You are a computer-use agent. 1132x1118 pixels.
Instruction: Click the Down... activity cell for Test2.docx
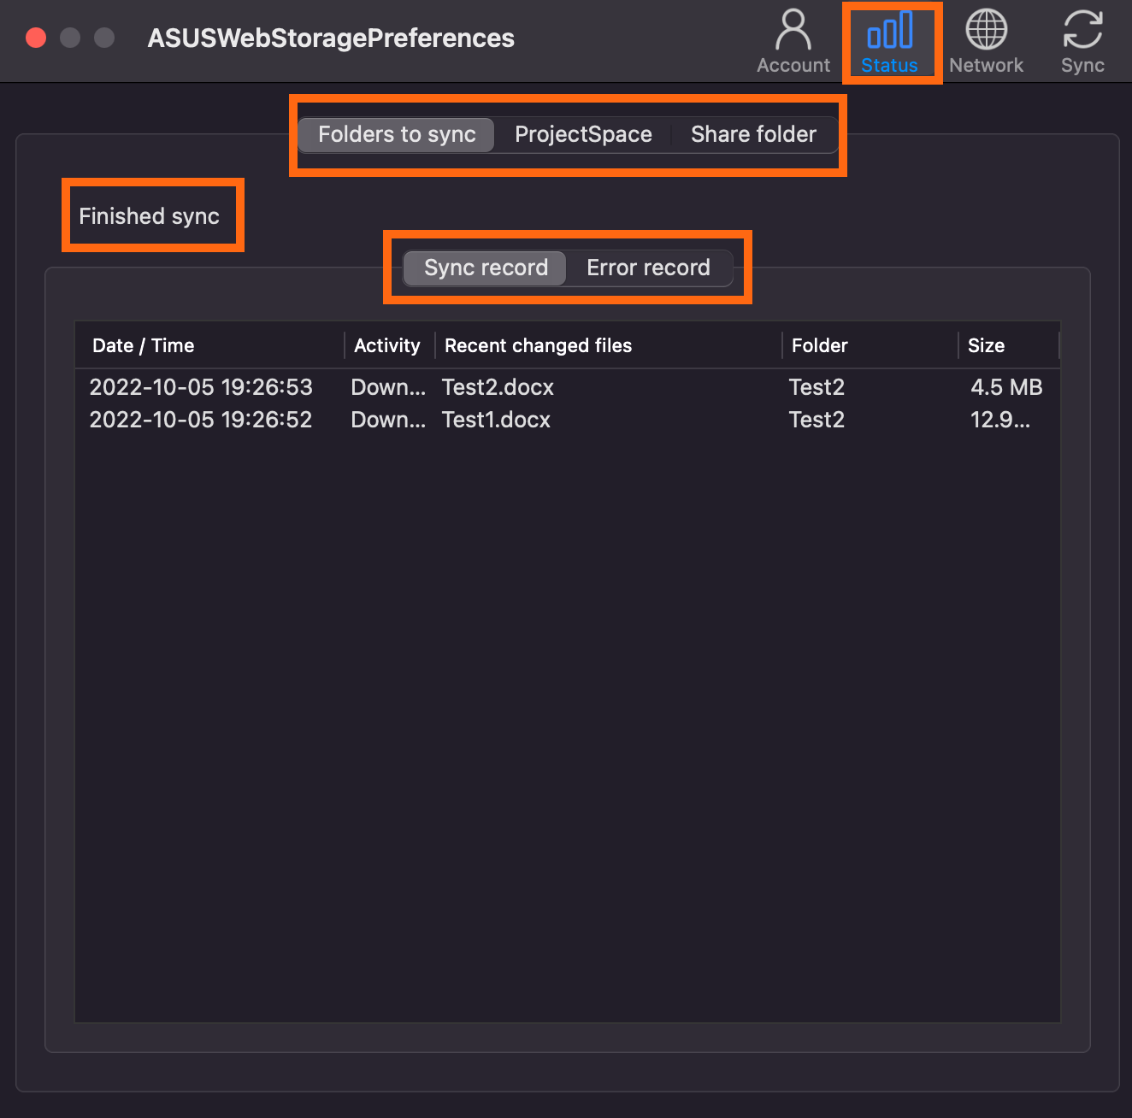[x=388, y=387]
